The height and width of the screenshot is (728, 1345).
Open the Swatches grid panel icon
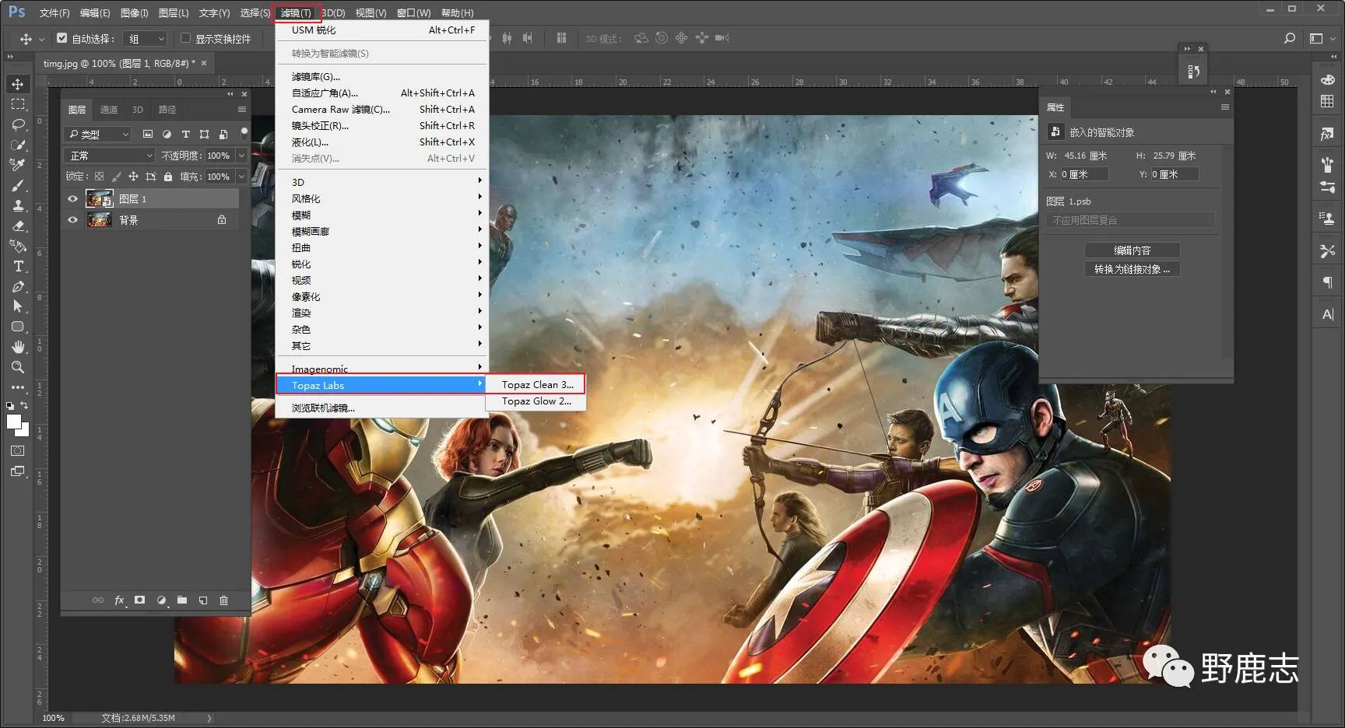click(x=1328, y=101)
